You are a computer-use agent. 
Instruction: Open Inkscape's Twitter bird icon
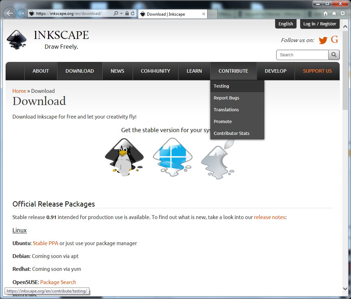pyautogui.click(x=323, y=40)
